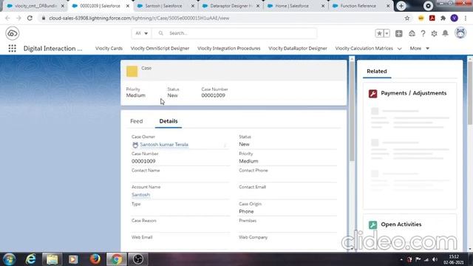The image size is (473, 266).
Task: Expand the favorites list dropdown arrow
Action: click(387, 33)
